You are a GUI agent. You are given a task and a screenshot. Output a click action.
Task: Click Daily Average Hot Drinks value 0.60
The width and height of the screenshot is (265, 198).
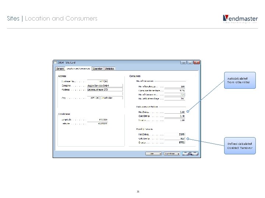175,112
